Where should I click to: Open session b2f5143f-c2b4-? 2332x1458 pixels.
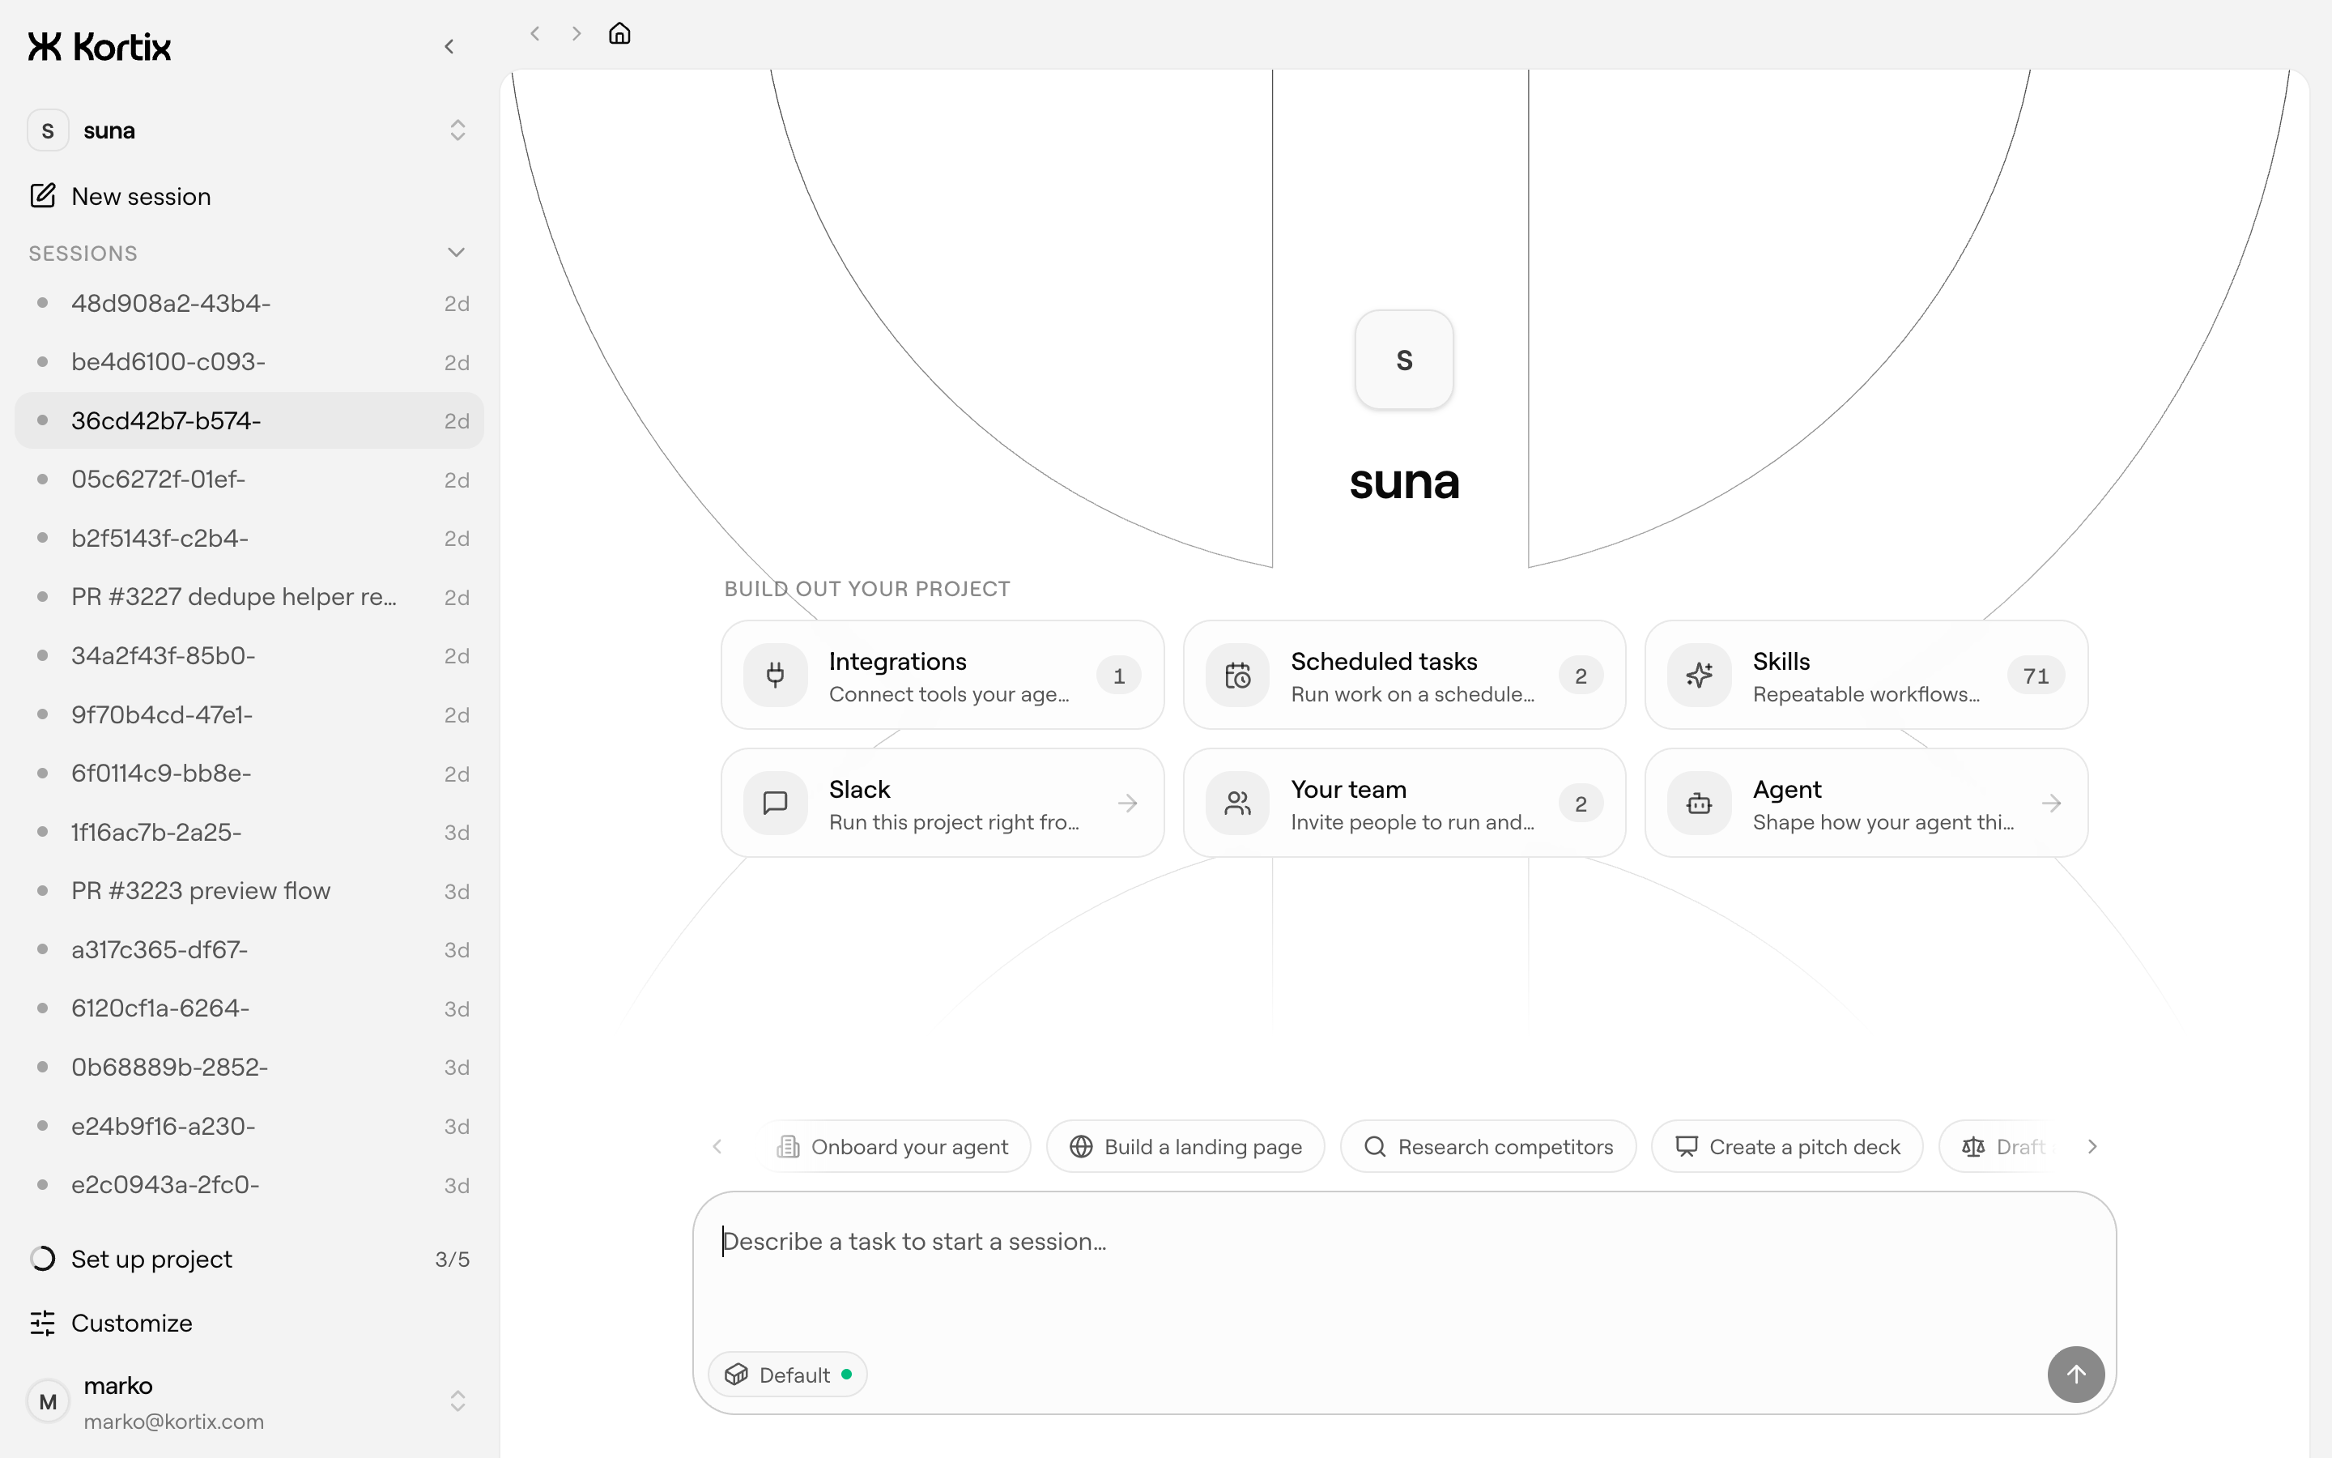tap(249, 539)
